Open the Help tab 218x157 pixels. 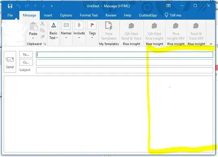[128, 15]
